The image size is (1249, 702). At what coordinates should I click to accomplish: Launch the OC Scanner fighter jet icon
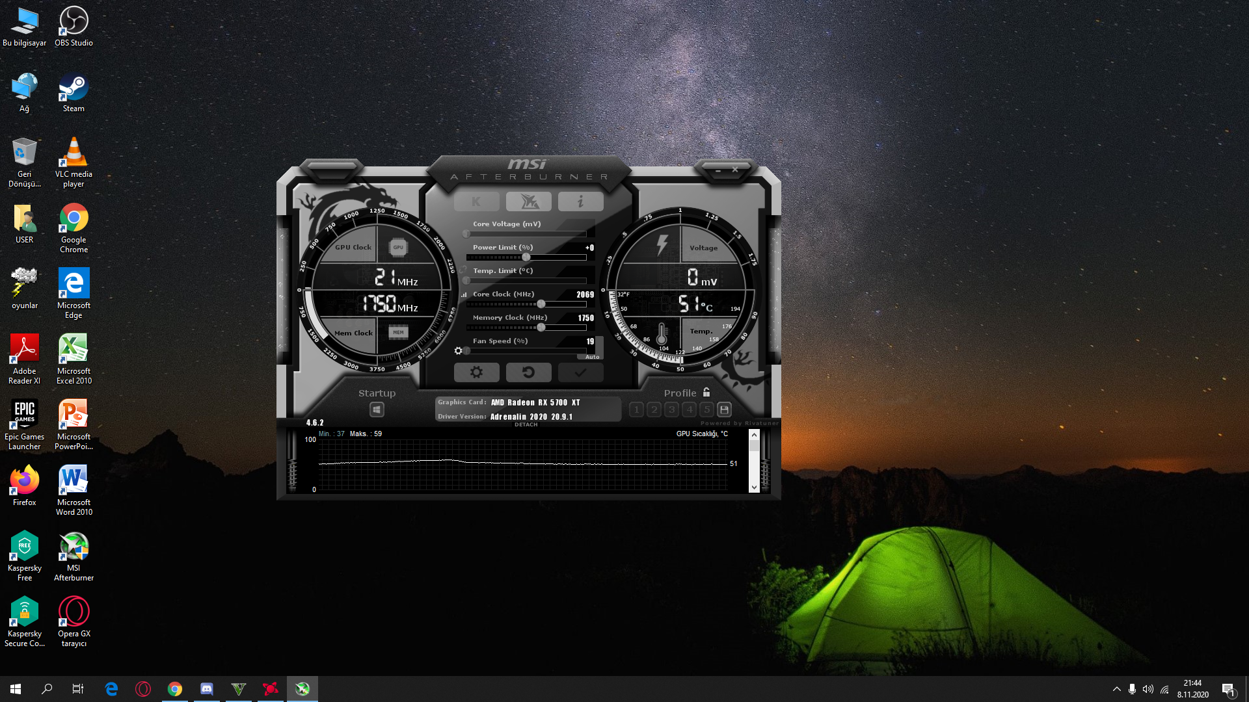click(x=529, y=201)
